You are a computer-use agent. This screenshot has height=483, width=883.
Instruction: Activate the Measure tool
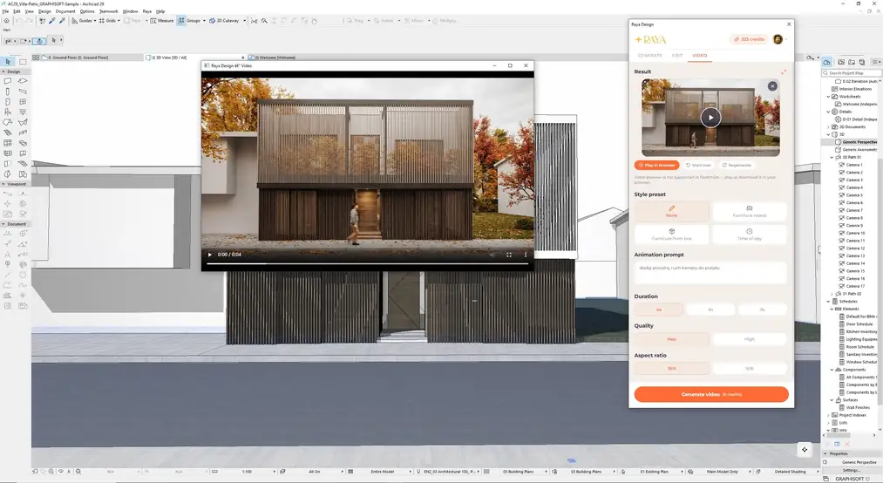click(161, 21)
